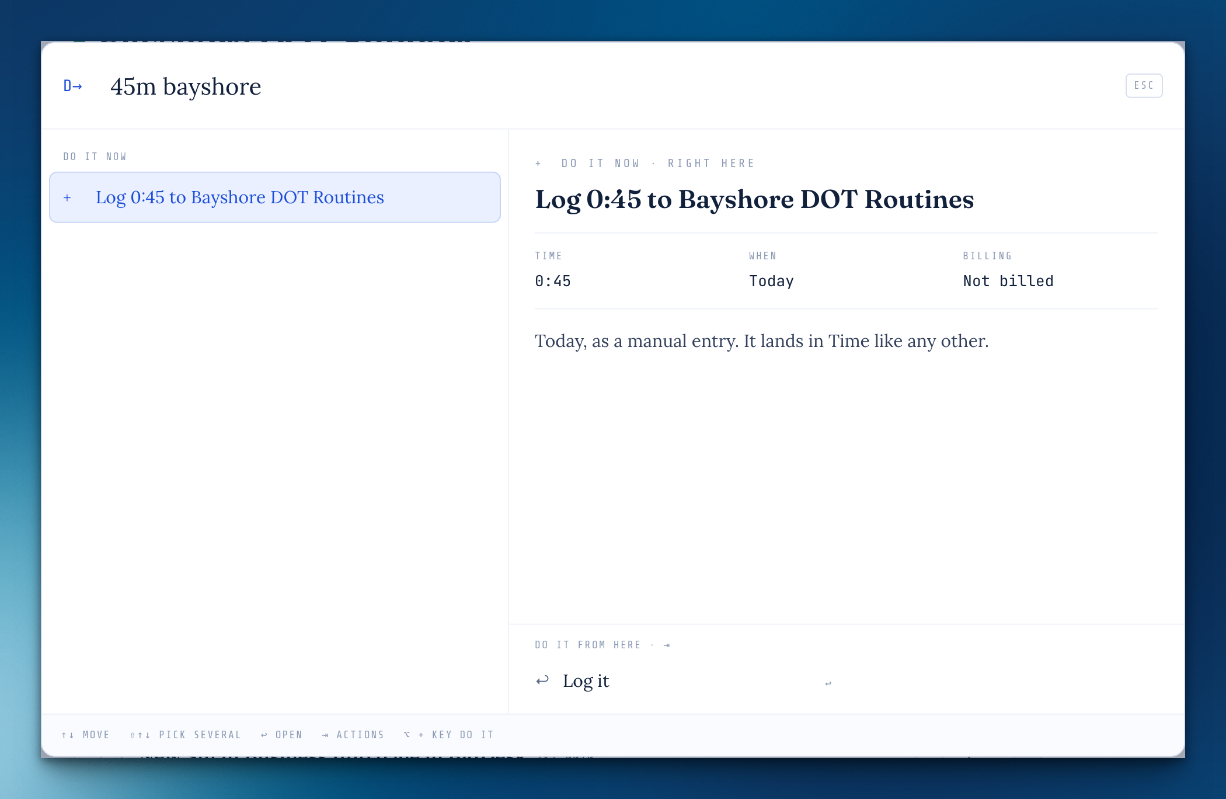1226x799 pixels.
Task: Click the plus icon in the result row
Action: tap(67, 198)
